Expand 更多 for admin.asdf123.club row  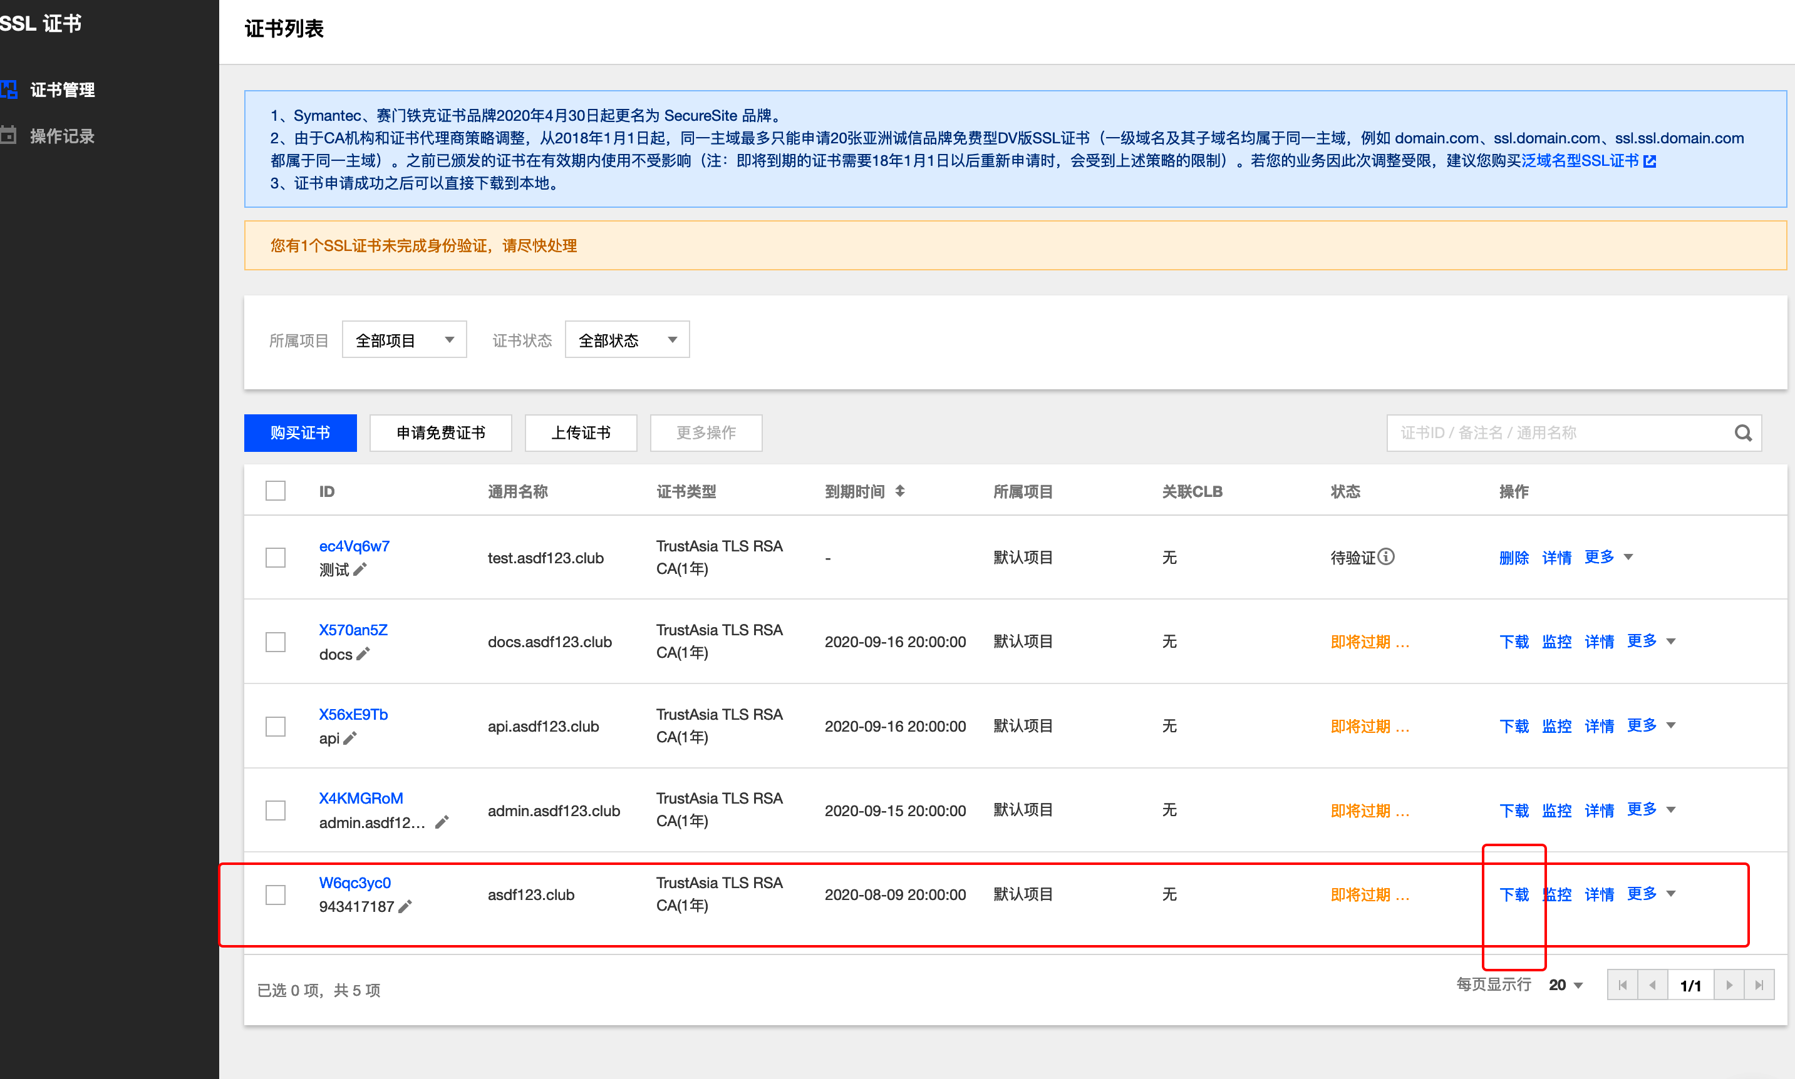pyautogui.click(x=1652, y=810)
